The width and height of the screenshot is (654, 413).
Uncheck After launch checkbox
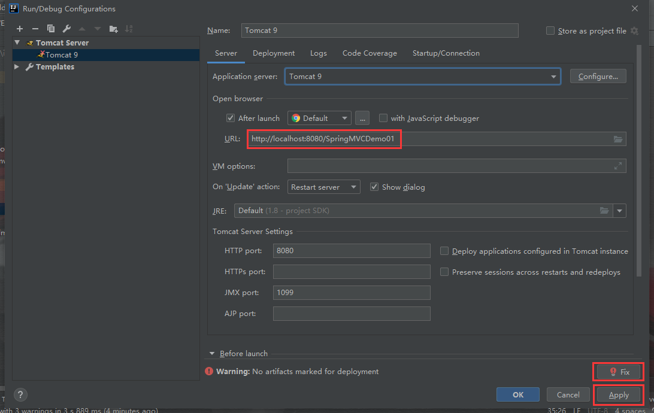[x=230, y=118]
